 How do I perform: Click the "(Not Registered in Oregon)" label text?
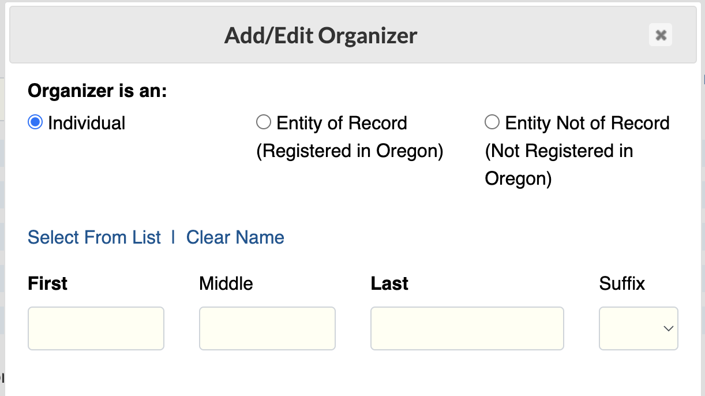559,165
